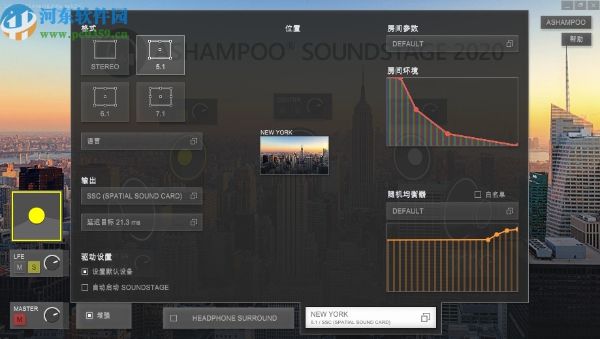600x339 pixels.
Task: Select the STEREO speaker format
Action: pos(105,55)
